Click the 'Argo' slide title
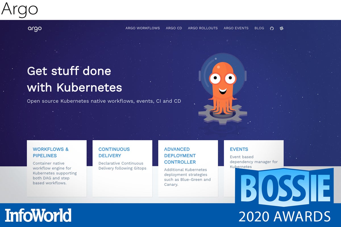 coord(20,9)
